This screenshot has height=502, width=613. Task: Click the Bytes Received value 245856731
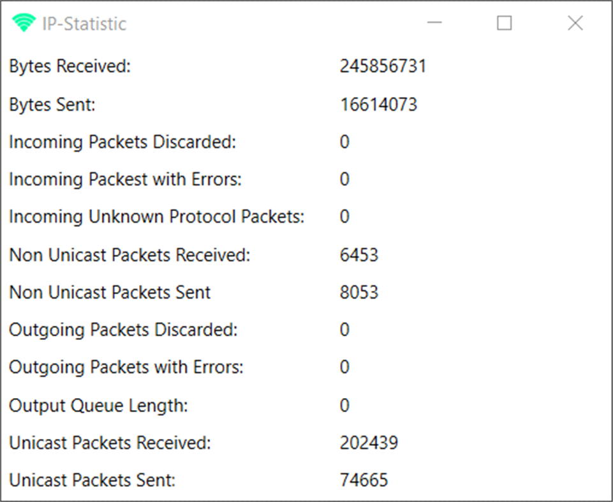383,66
